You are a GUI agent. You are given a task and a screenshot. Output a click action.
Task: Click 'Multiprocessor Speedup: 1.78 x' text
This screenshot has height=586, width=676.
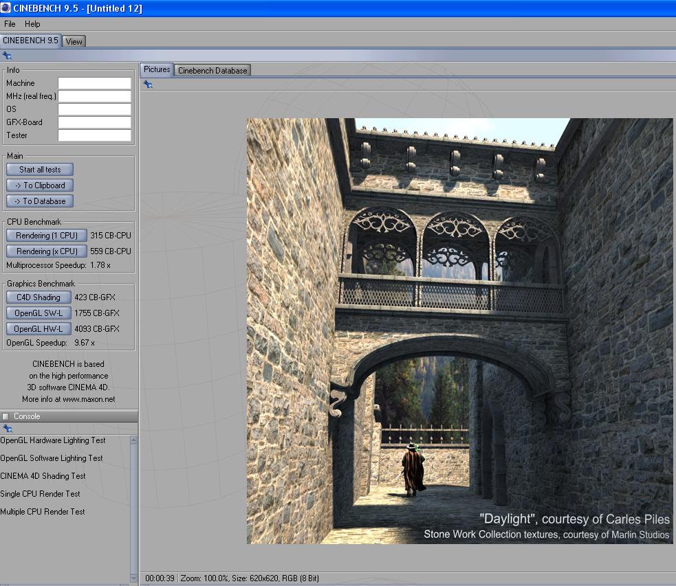point(58,265)
